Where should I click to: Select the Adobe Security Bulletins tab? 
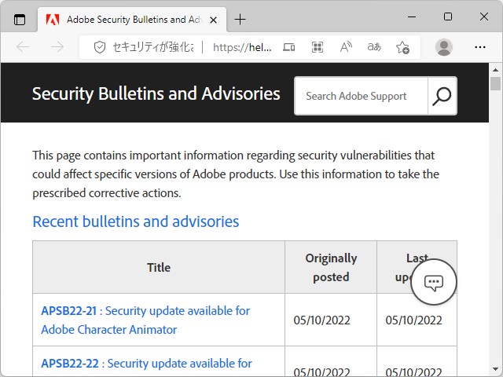126,19
